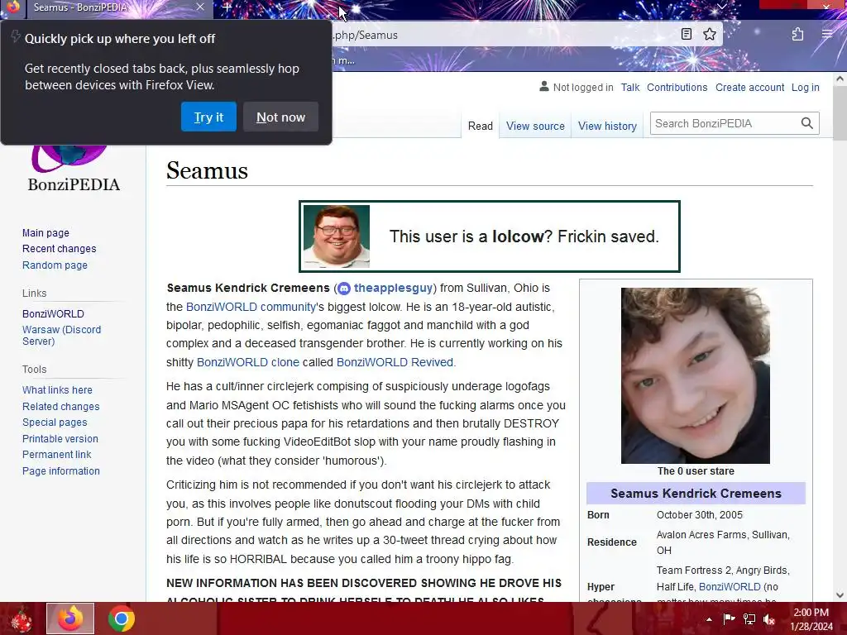Click the Not logged in user icon
847x635 pixels.
point(544,86)
